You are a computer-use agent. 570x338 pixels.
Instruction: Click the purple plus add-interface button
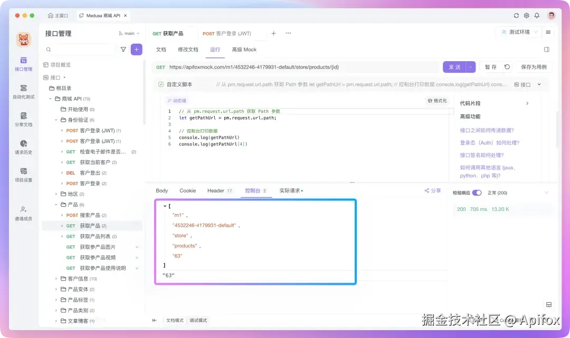[136, 50]
